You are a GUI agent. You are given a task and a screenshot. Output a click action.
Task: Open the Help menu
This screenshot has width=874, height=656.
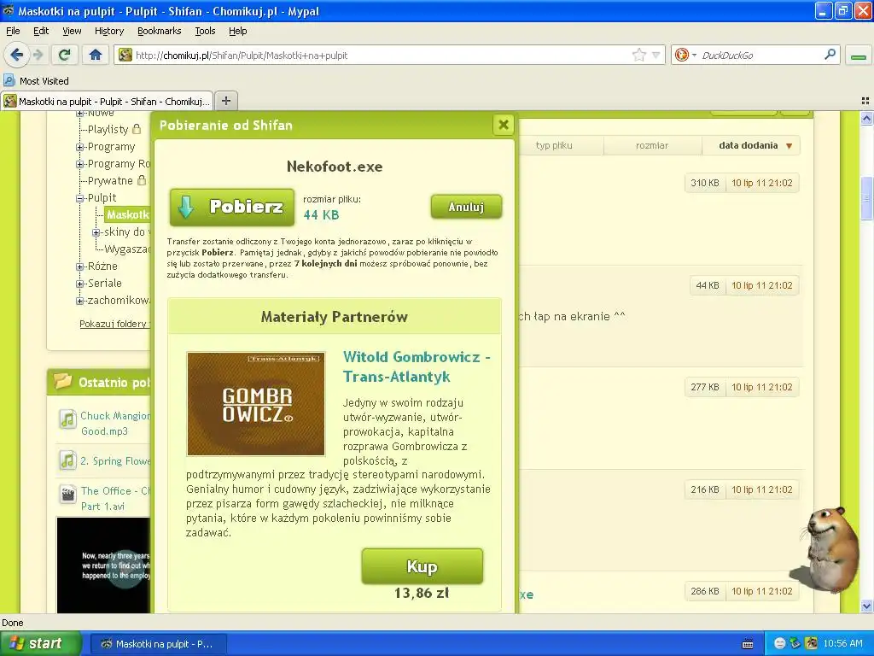click(x=237, y=31)
